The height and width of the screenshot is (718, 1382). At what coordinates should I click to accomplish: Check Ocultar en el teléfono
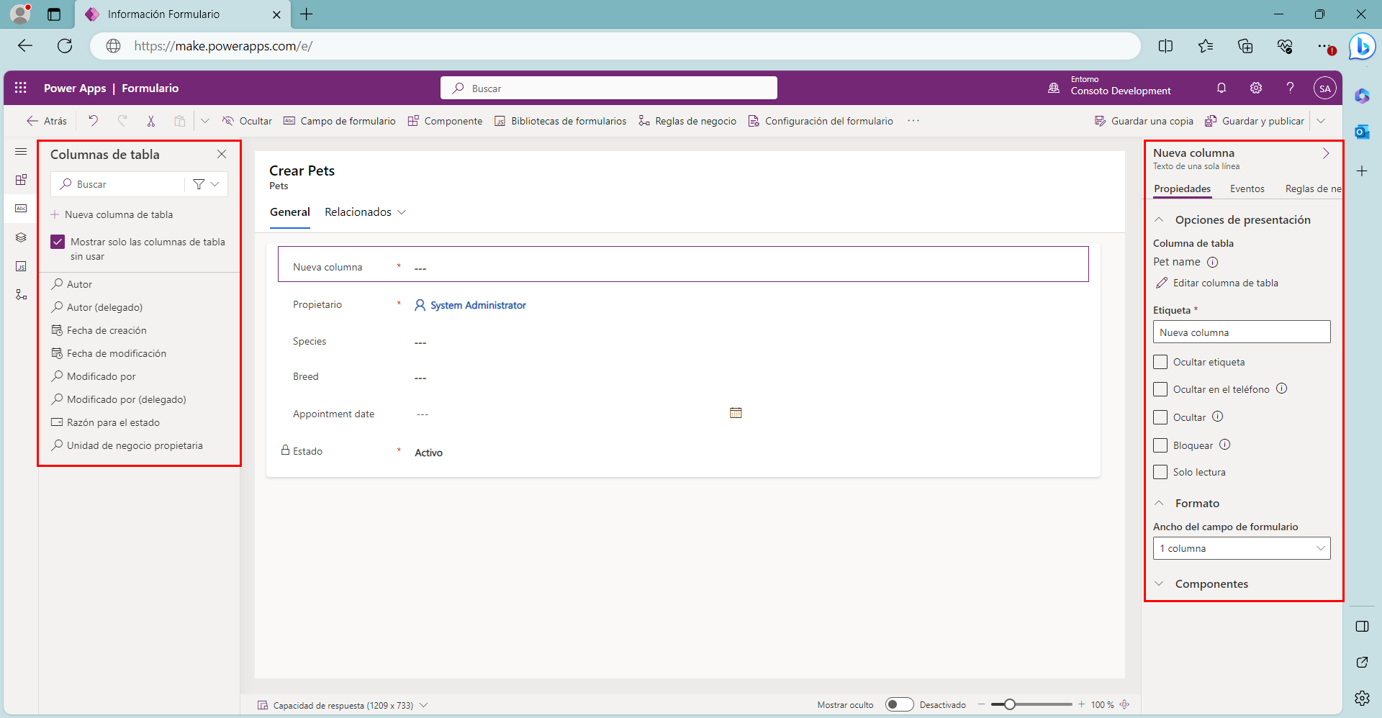pyautogui.click(x=1160, y=389)
